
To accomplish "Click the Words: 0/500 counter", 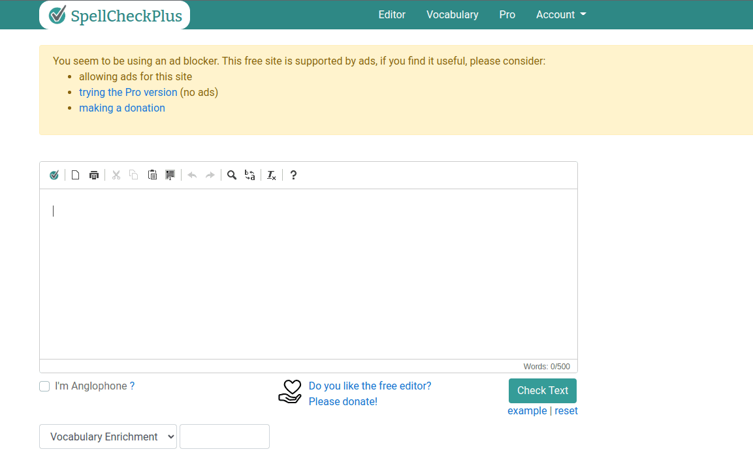I will pos(547,367).
